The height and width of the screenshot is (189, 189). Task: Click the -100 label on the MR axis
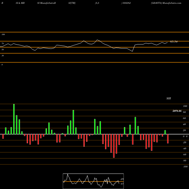[x=185, y=167]
